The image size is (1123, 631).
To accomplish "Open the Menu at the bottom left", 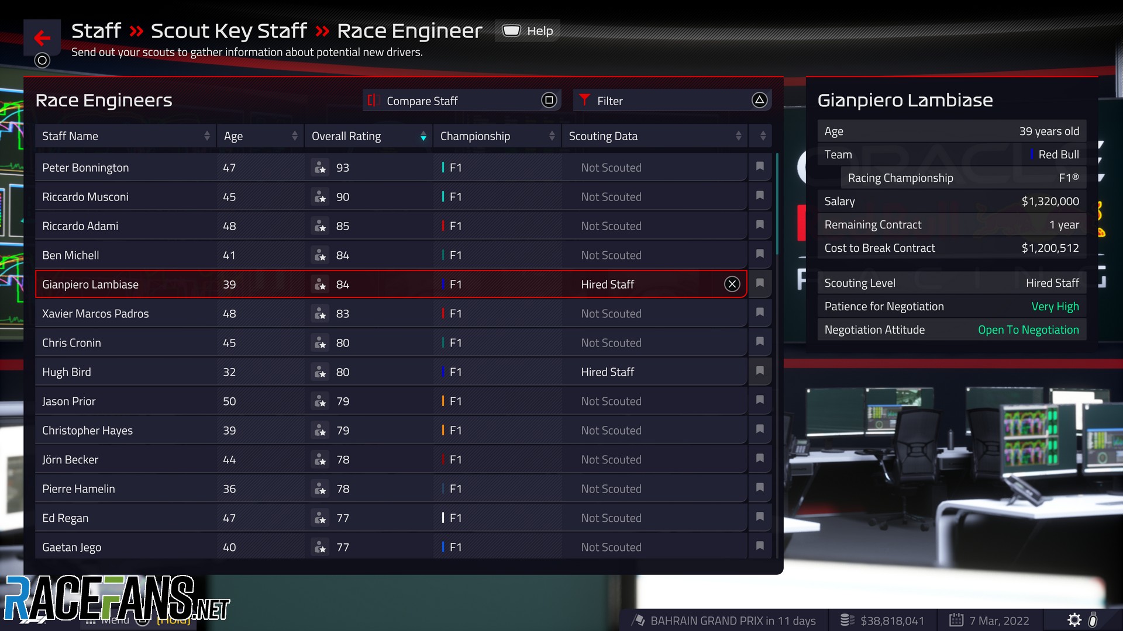I will click(115, 620).
